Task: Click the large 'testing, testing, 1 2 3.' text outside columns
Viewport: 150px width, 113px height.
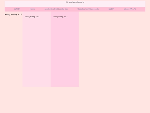Action: (14, 15)
